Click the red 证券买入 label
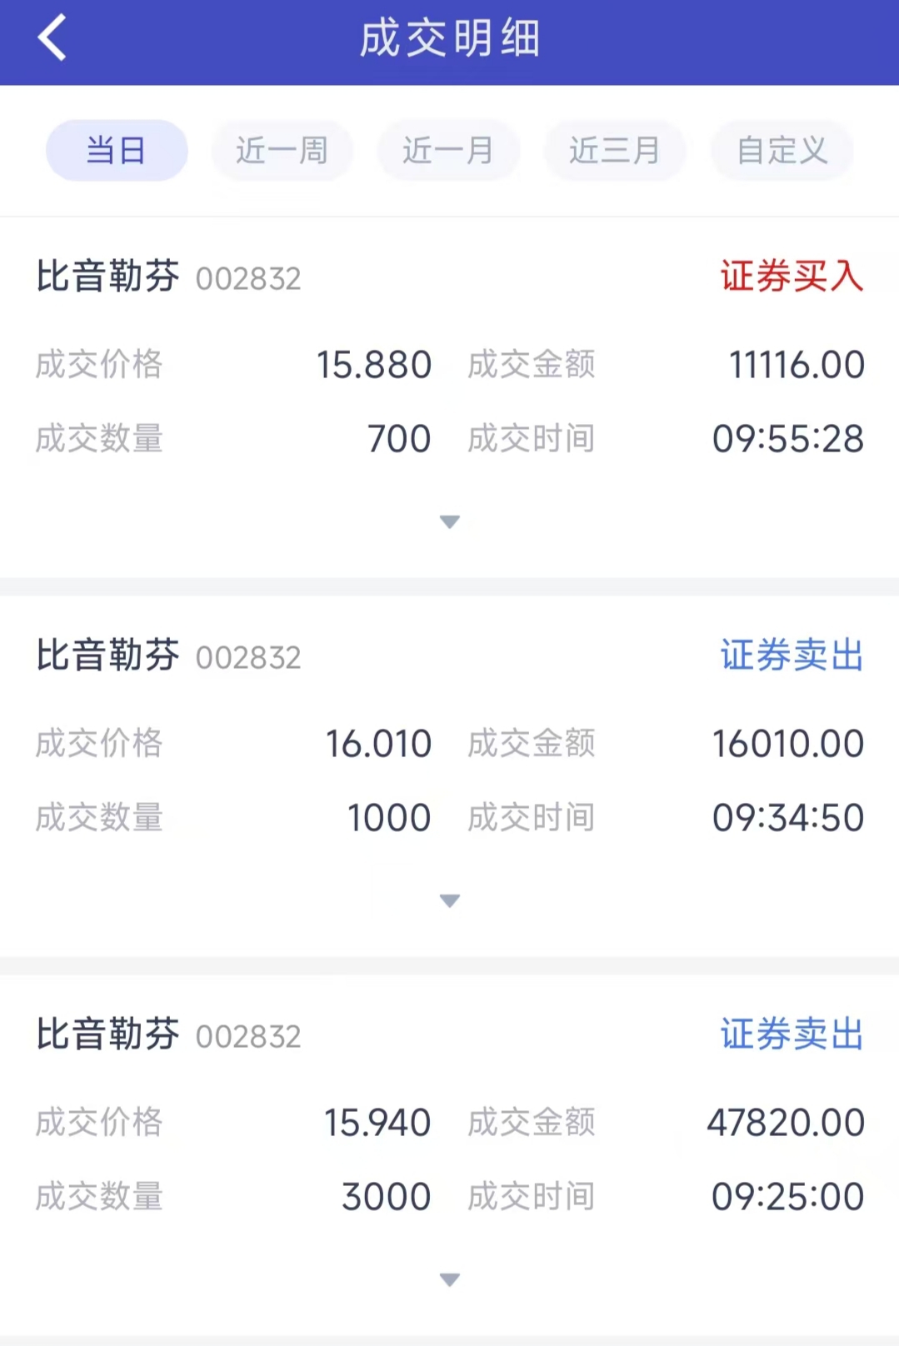899x1346 pixels. (x=792, y=277)
